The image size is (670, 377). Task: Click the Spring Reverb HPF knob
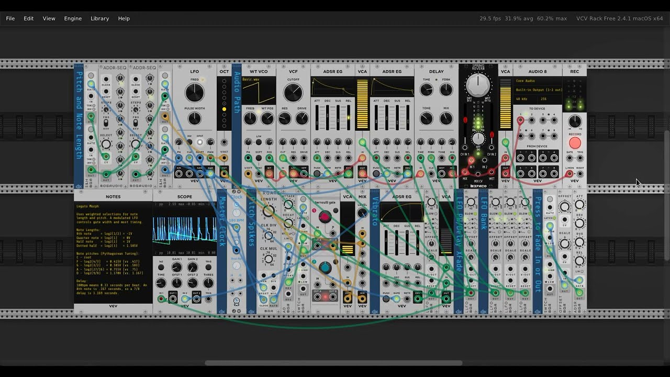[x=478, y=139]
